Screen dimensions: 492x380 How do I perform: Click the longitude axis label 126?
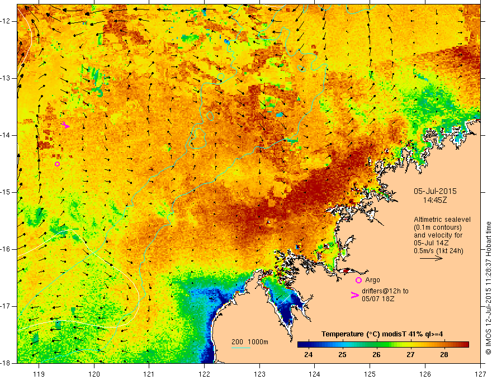coord(425,374)
